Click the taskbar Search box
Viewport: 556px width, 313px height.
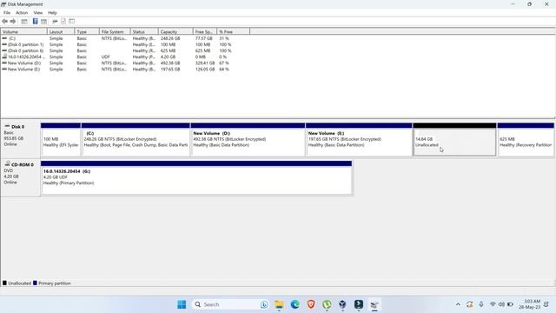[230, 304]
